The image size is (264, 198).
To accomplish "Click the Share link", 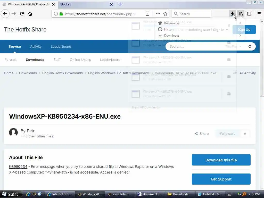I will [x=202, y=134].
